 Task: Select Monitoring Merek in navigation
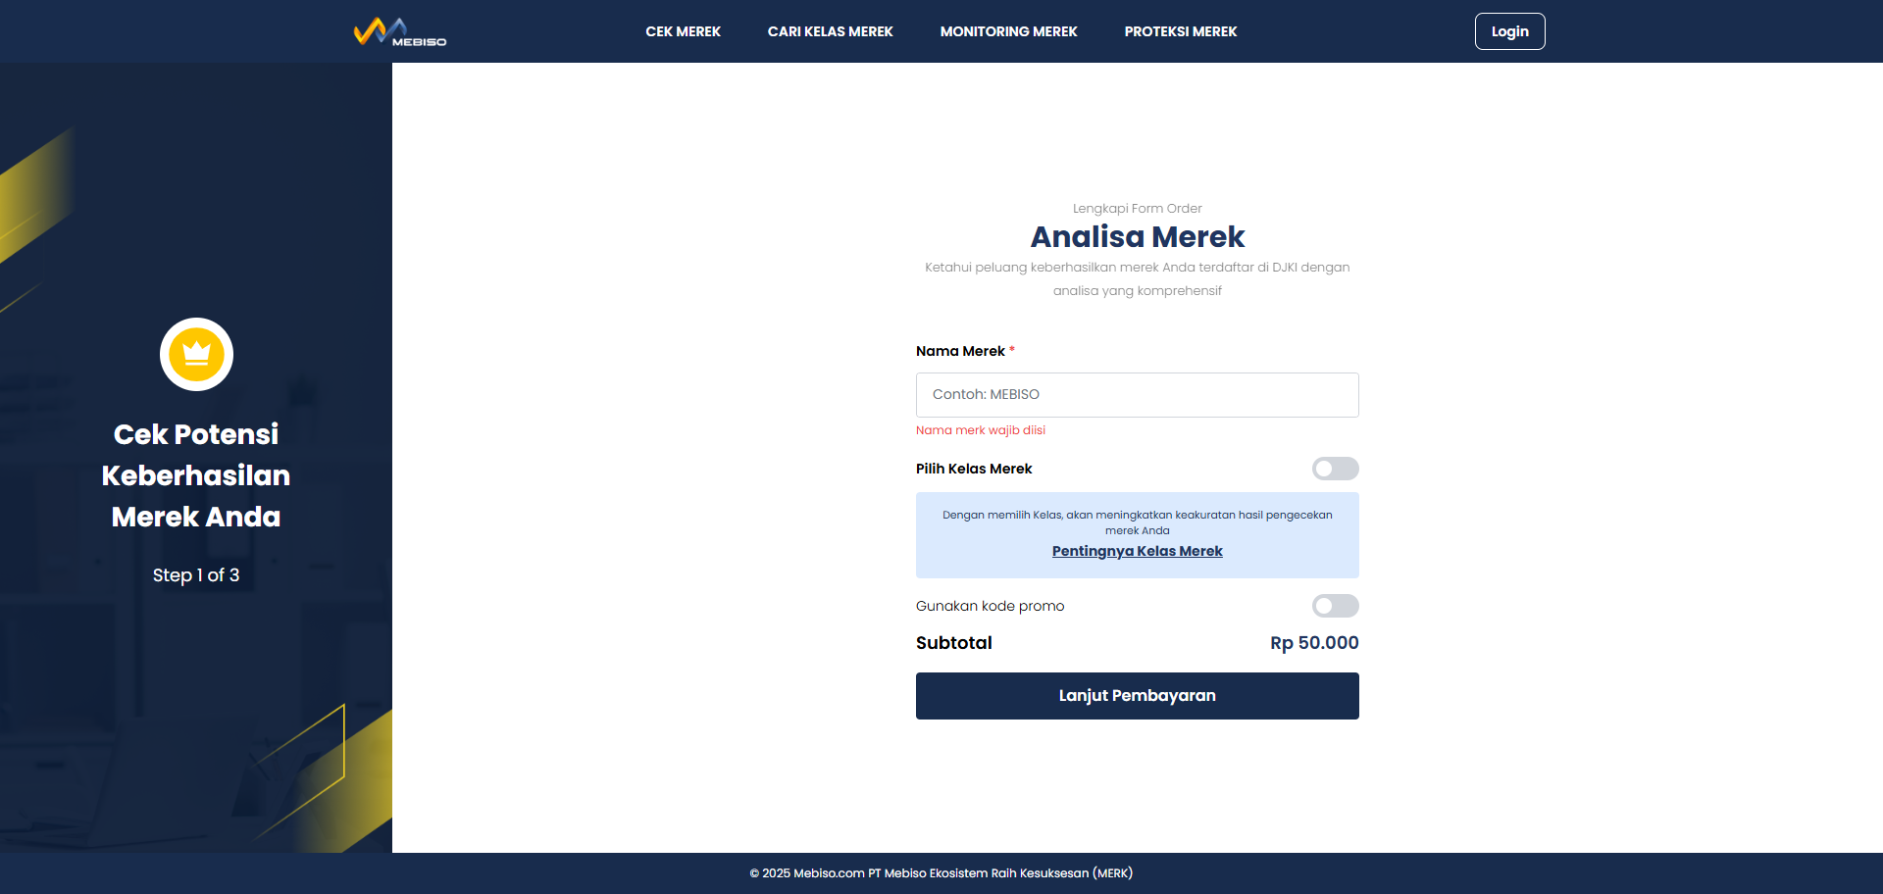(x=1008, y=31)
